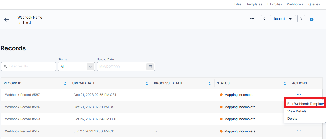The height and width of the screenshot is (139, 326).
Task: Click the back arrow beside Webhook Name
Action: pos(7,20)
